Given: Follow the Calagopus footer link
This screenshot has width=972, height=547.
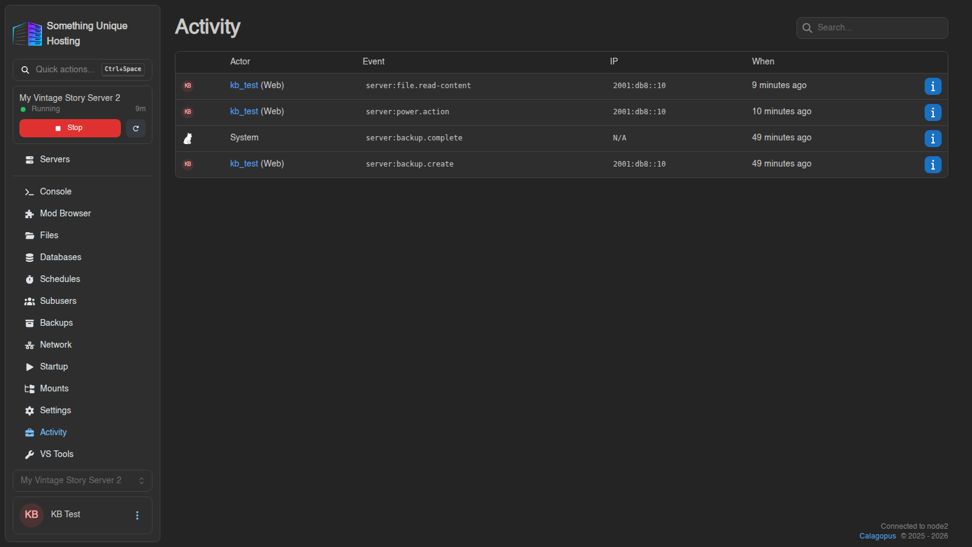Looking at the screenshot, I should (877, 536).
